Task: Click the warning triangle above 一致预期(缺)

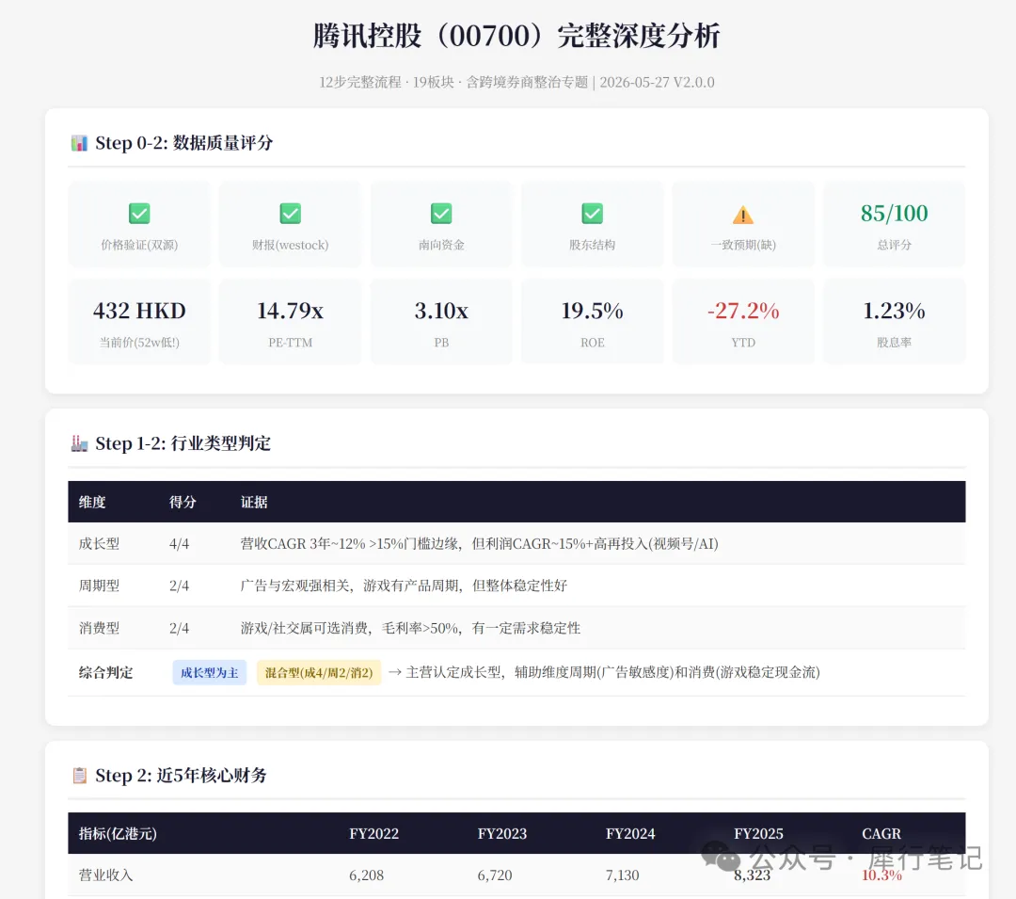Action: tap(743, 215)
